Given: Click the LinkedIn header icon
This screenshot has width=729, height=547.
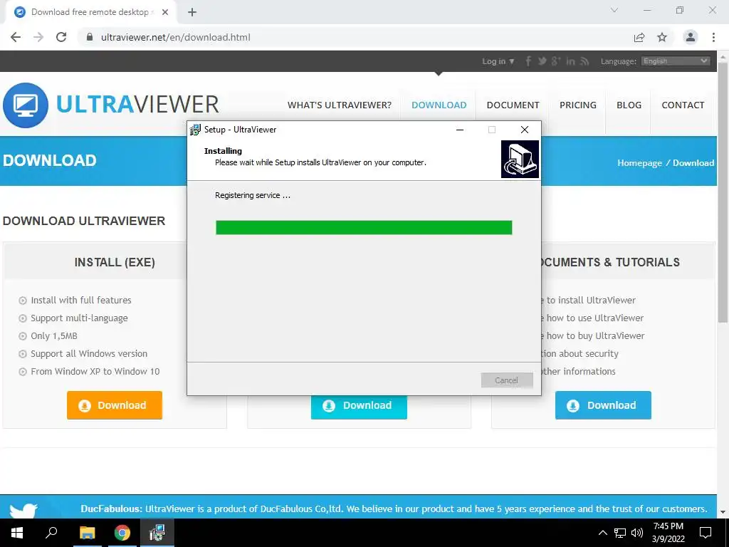Looking at the screenshot, I should coord(570,61).
